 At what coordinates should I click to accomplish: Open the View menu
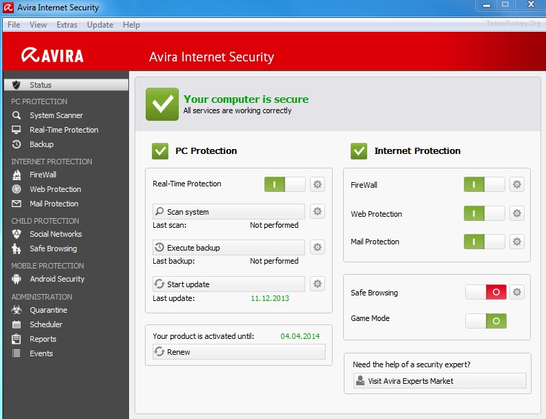point(38,25)
